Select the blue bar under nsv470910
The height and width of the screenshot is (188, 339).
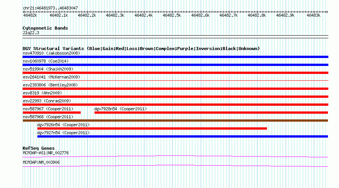pyautogui.click(x=175, y=57)
